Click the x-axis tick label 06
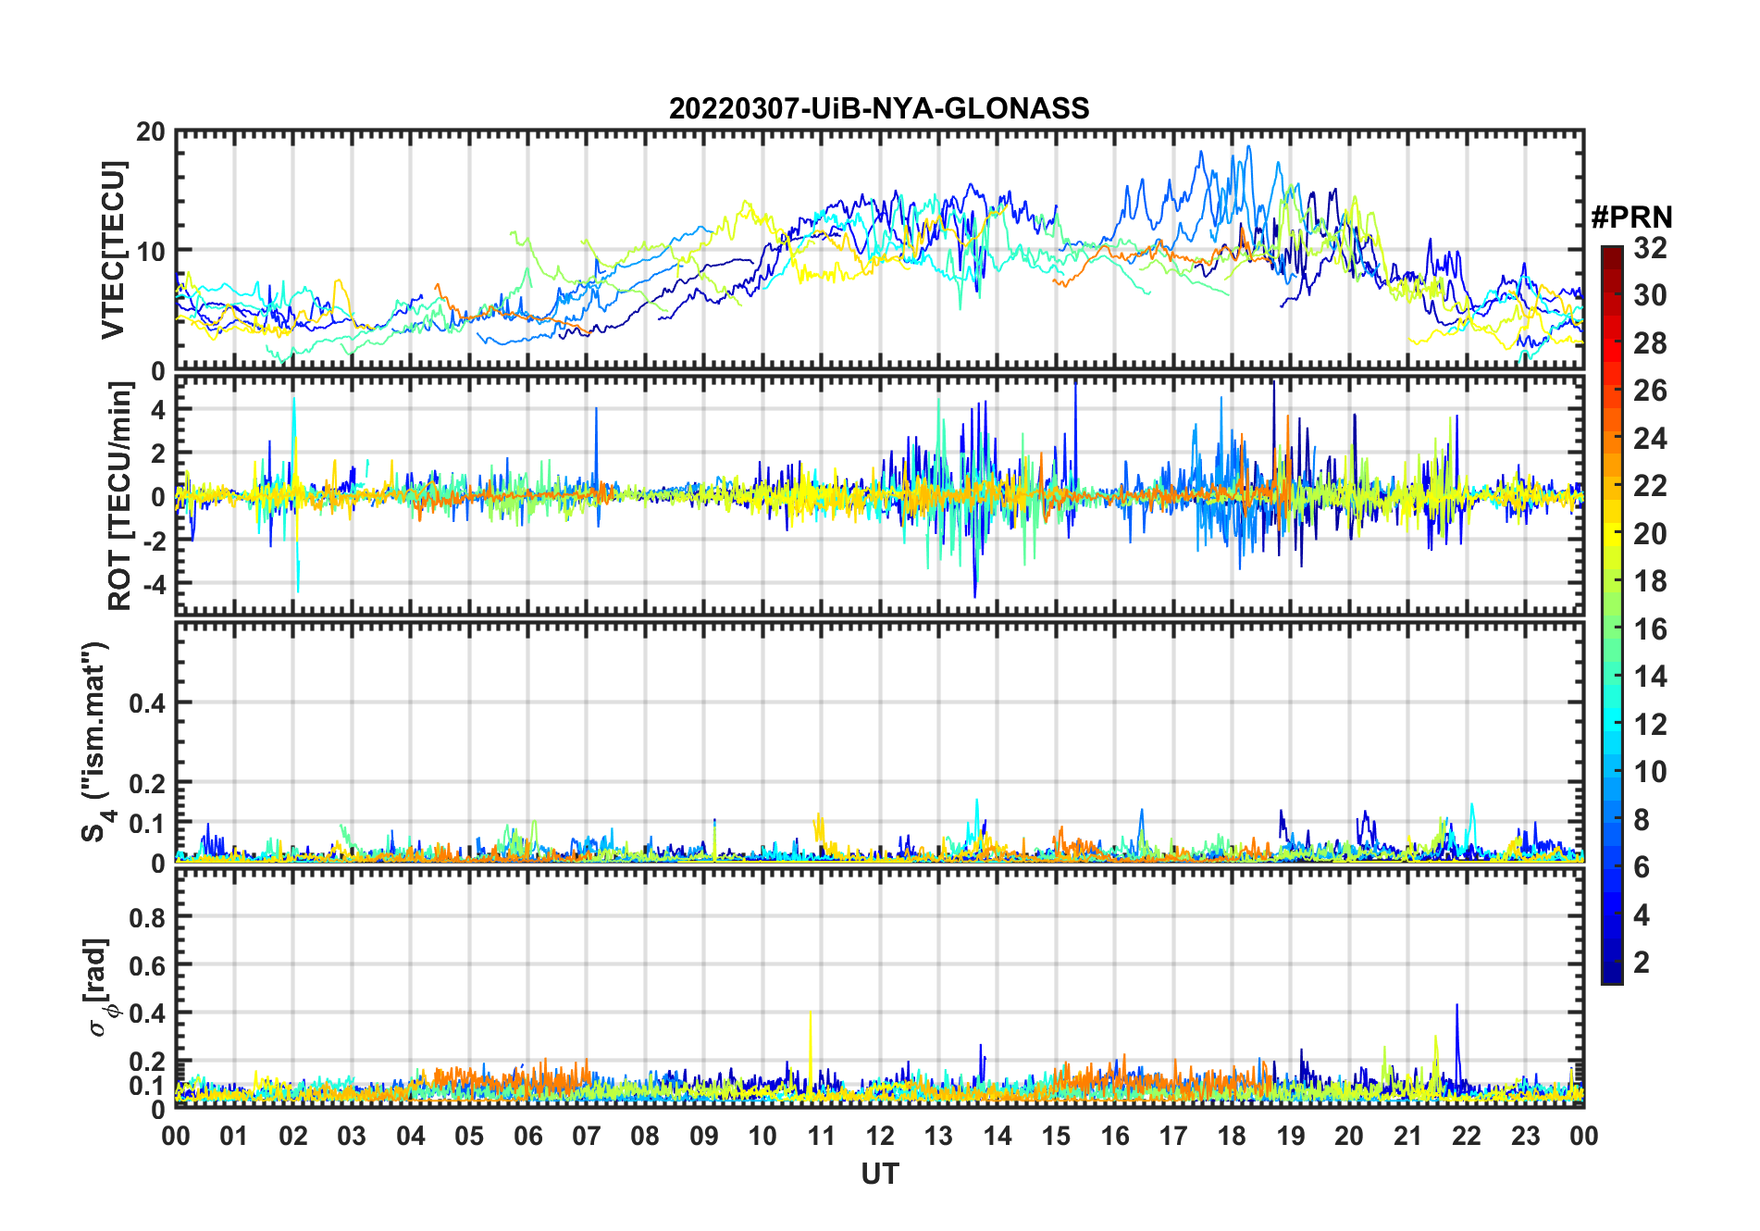 click(528, 1135)
